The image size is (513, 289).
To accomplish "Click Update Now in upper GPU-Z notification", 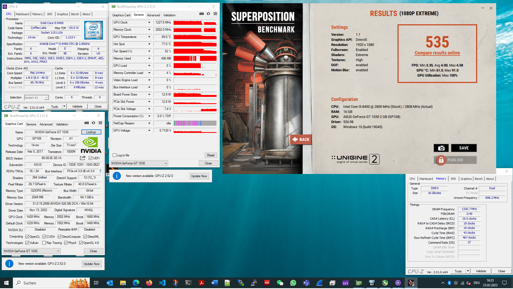I will click(199, 176).
